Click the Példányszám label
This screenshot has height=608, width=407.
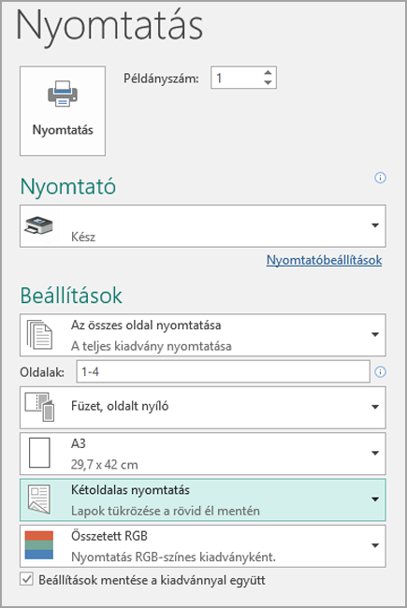click(161, 79)
